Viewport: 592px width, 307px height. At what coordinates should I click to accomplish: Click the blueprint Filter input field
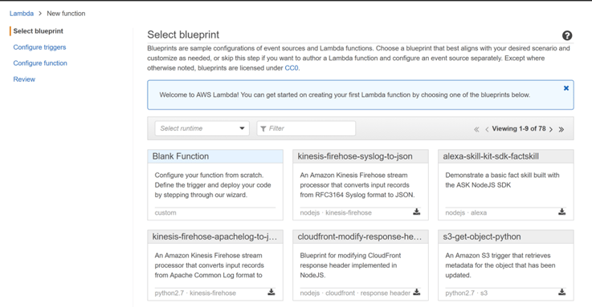tap(306, 128)
